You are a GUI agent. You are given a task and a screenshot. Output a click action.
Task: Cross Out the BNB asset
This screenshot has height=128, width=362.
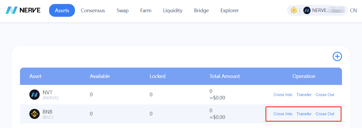coord(325,114)
